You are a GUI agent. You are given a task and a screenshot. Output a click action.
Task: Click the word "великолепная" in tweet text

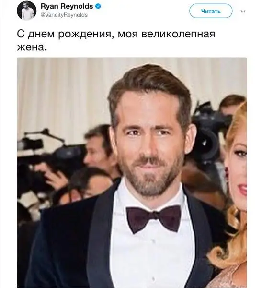click(x=178, y=35)
